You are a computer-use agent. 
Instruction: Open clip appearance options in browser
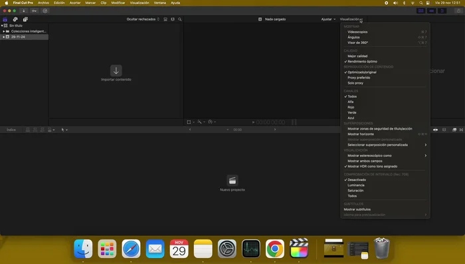173,19
